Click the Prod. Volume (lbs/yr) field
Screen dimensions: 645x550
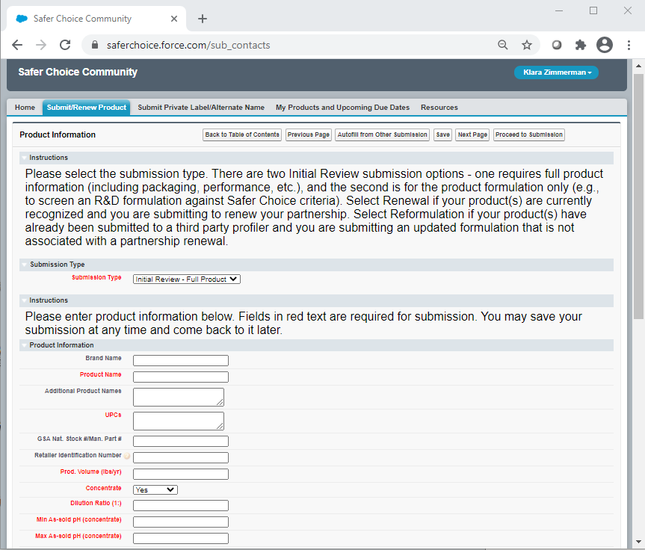point(181,475)
